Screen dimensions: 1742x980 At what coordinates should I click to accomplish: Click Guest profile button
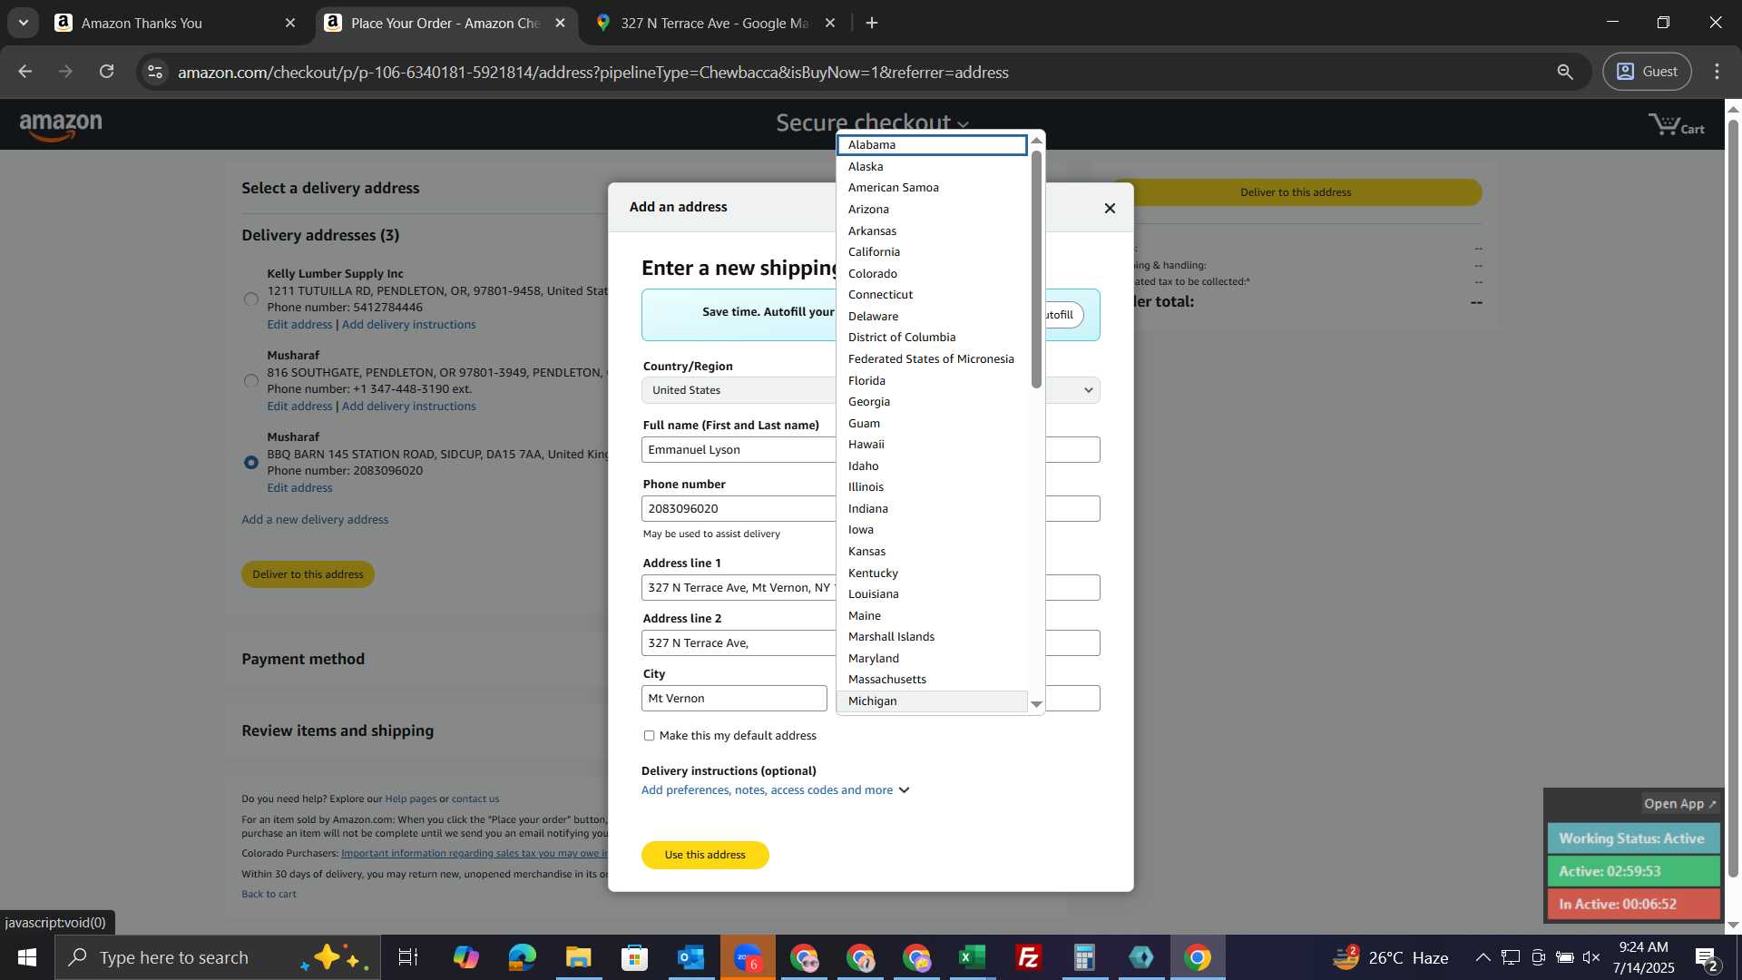1647,72
